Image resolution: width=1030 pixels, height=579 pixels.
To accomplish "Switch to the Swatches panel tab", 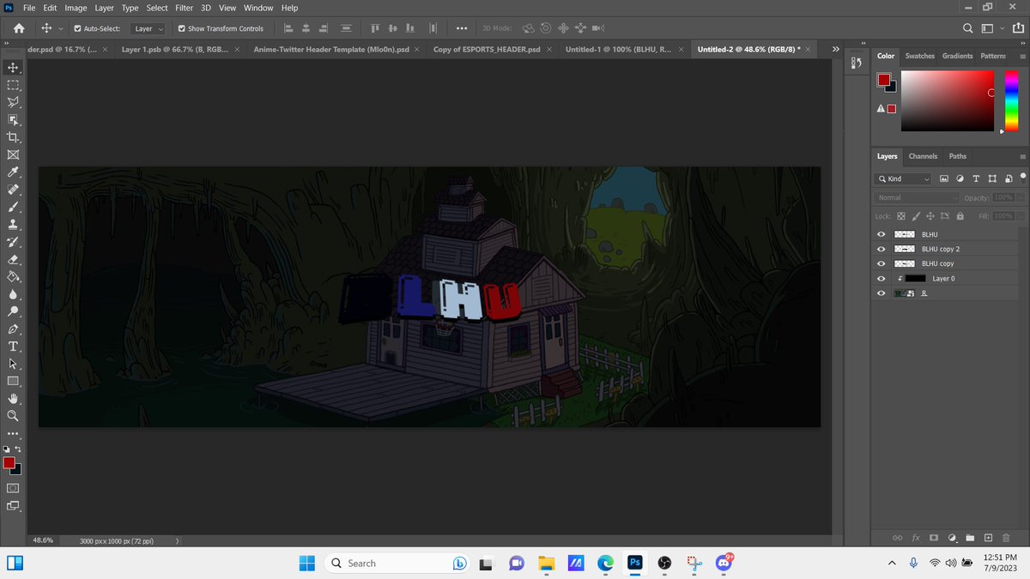I will tap(920, 56).
